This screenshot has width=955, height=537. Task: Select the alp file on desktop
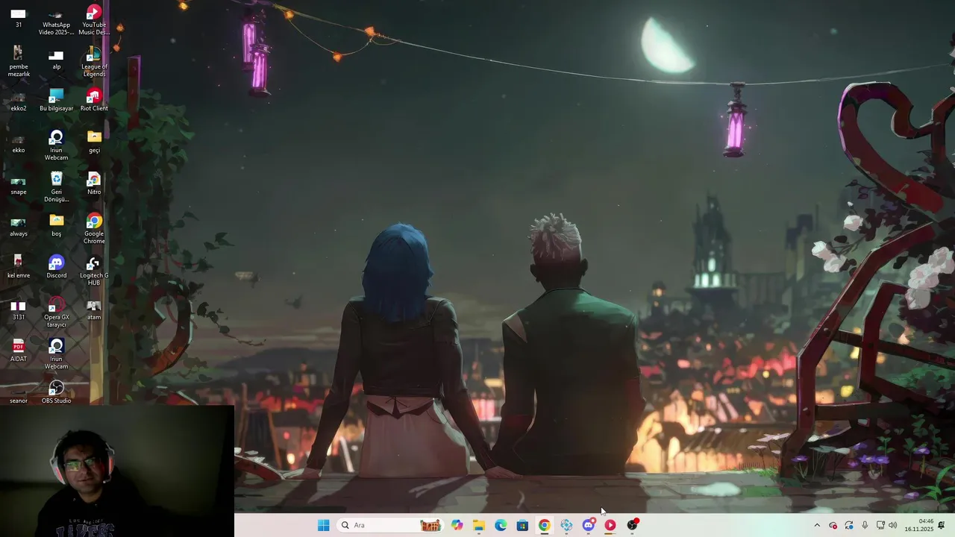(56, 60)
